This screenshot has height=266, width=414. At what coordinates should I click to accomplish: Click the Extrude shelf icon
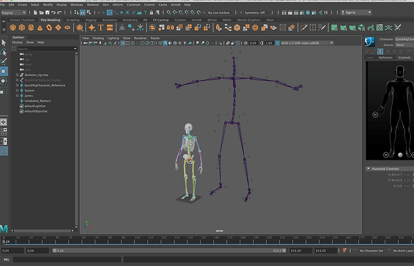(218, 27)
